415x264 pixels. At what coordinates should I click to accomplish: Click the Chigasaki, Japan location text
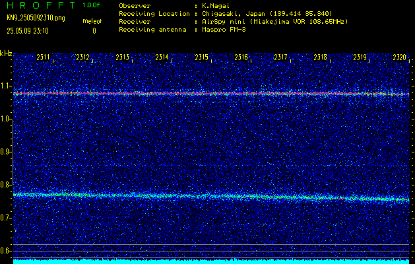267,14
